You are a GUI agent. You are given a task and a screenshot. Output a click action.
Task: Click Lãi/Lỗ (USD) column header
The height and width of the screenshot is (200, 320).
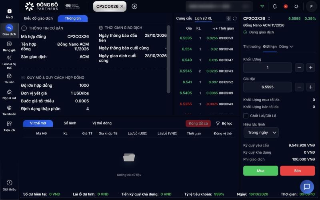[138, 134]
